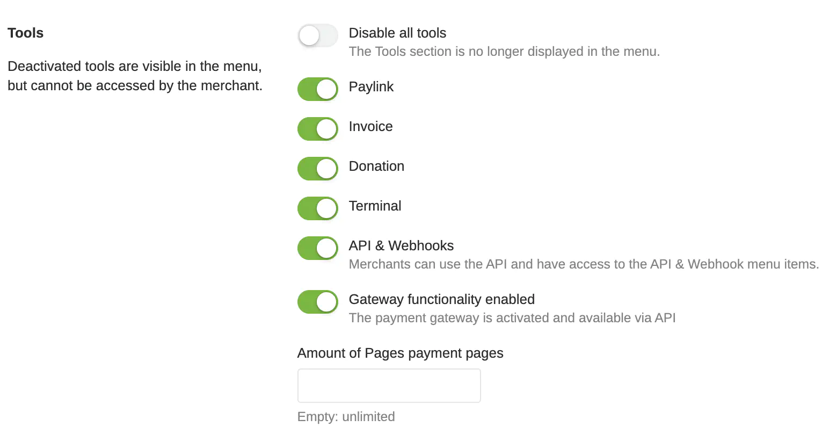Viewport: 829px width, 434px height.
Task: Click the "Paylink" text label
Action: 371,87
